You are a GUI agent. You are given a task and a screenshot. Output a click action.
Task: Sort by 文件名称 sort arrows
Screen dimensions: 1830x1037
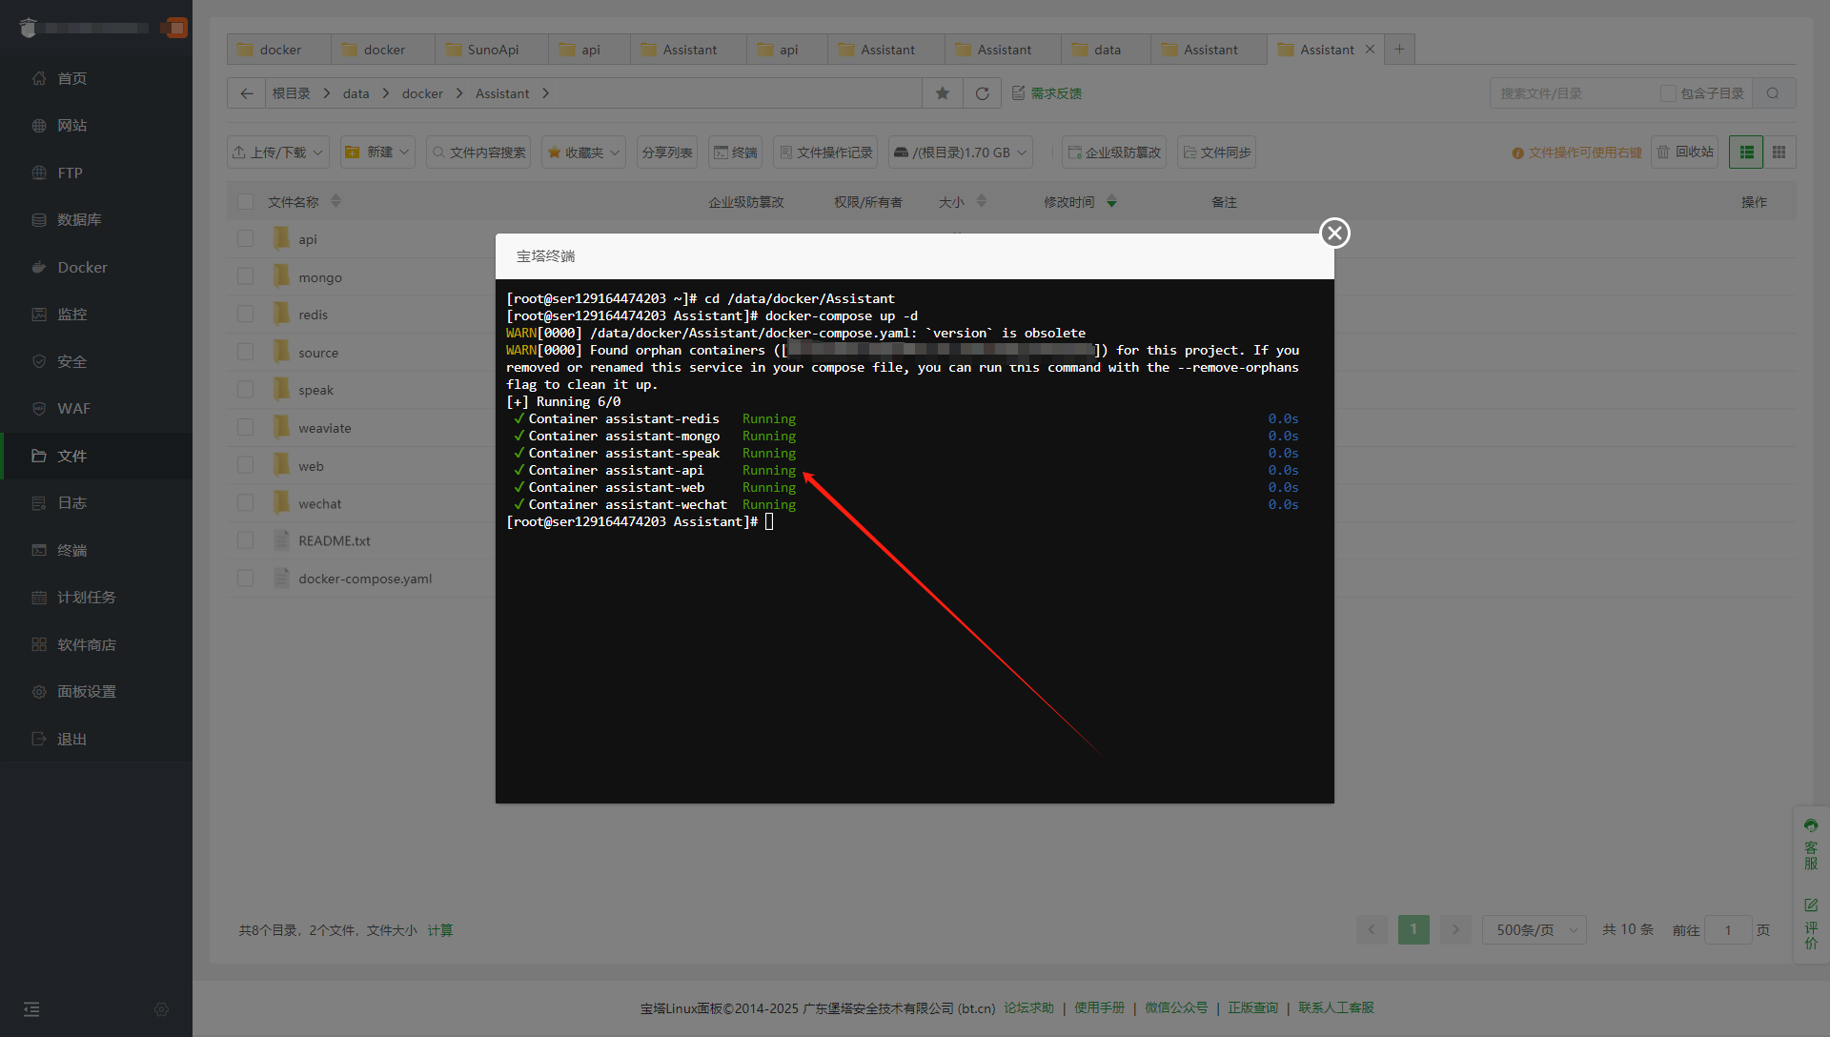click(x=335, y=202)
